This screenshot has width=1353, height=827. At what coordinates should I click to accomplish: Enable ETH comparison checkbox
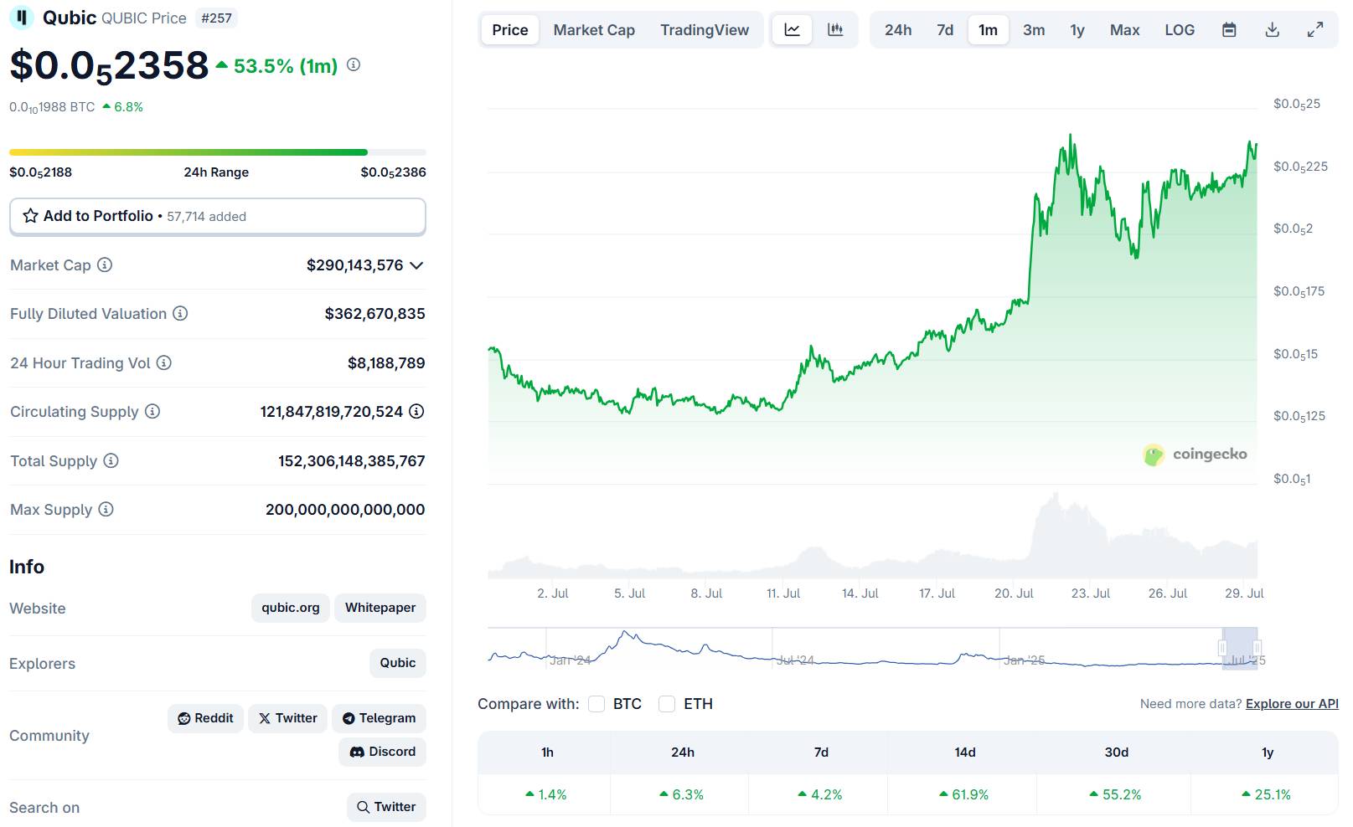pos(667,704)
